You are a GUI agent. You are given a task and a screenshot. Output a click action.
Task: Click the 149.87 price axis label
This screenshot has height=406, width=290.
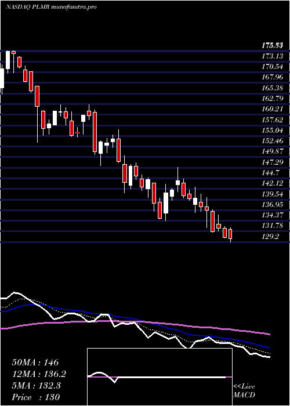click(273, 151)
